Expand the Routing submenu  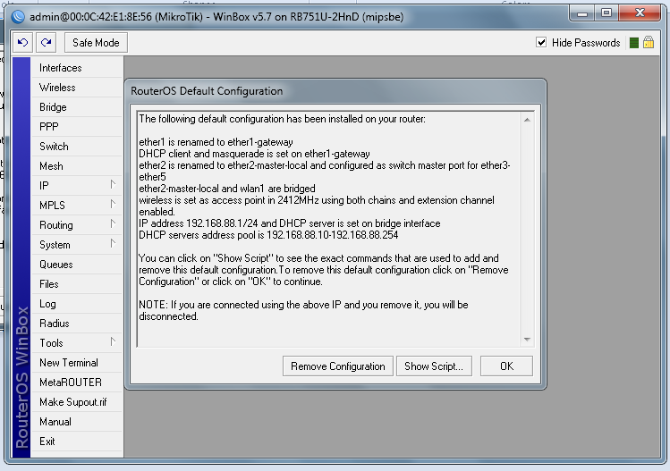tap(77, 225)
